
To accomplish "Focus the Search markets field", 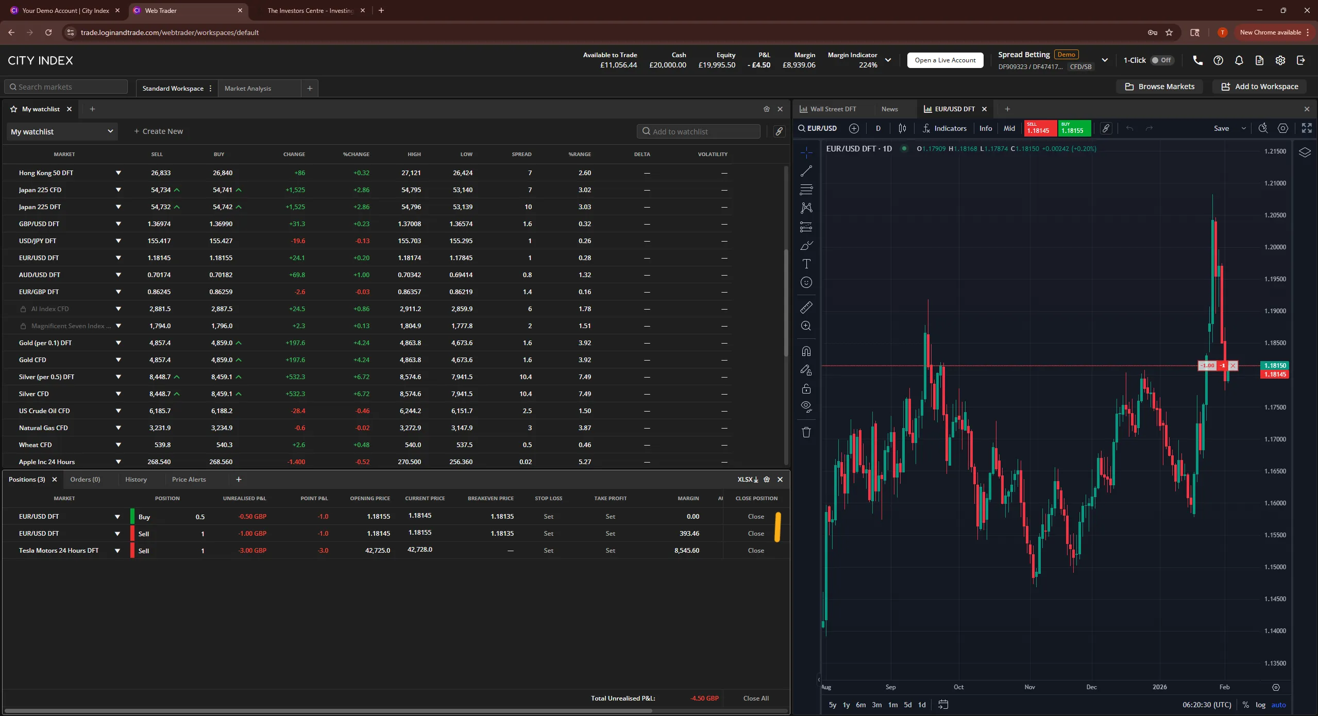I will tap(66, 87).
